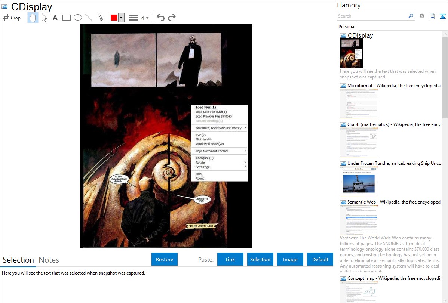448x303 pixels.
Task: Click the Link paste button
Action: (230, 259)
